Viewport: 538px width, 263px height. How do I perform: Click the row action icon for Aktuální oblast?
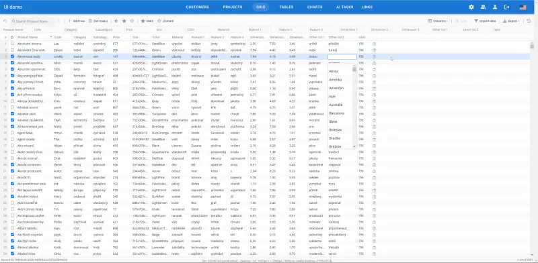pos(374,197)
